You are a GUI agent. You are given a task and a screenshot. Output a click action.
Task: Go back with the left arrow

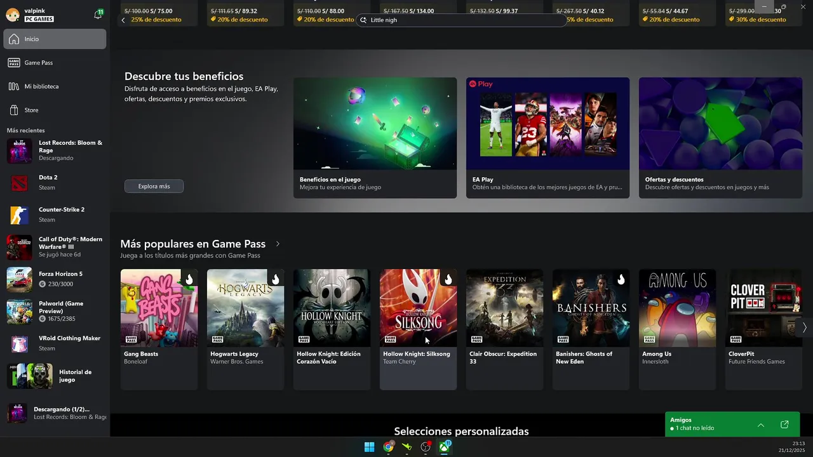[123, 20]
